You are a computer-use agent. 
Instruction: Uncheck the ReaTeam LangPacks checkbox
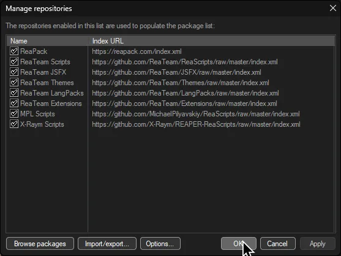14,93
